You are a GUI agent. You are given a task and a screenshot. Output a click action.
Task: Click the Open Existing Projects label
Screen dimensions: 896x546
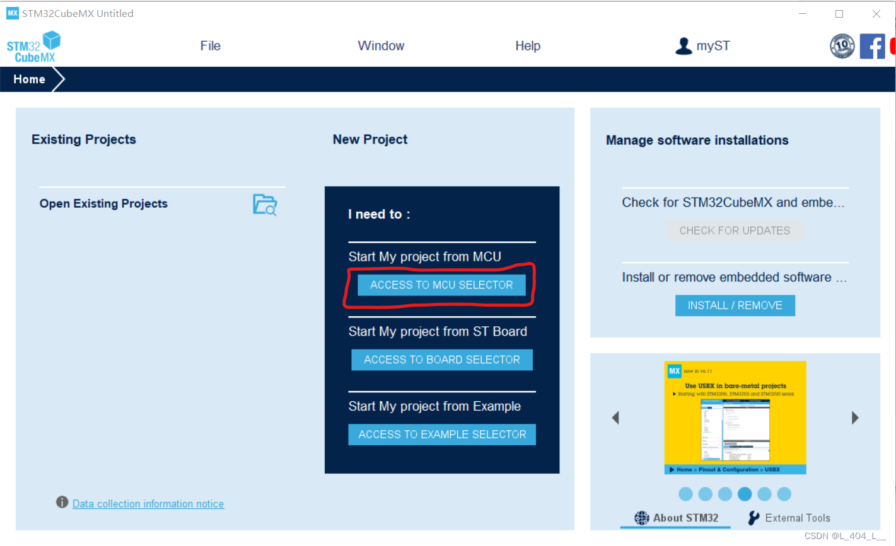[x=103, y=204]
